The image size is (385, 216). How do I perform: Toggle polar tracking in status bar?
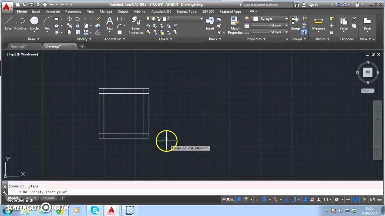265,199
